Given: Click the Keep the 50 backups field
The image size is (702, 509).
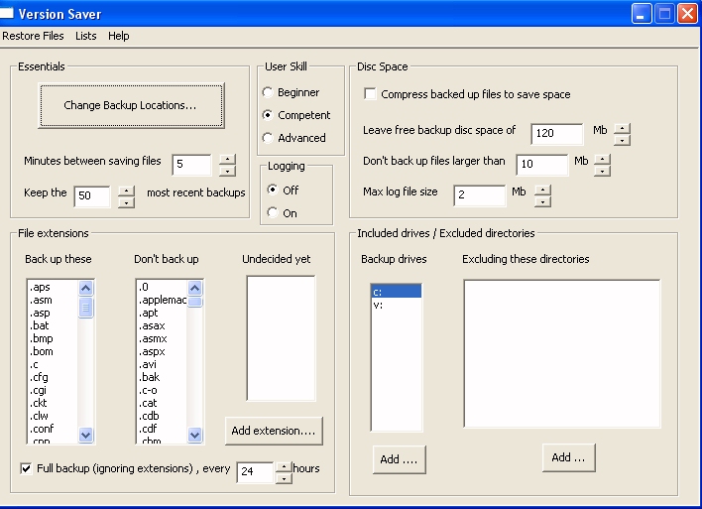Looking at the screenshot, I should tap(92, 196).
